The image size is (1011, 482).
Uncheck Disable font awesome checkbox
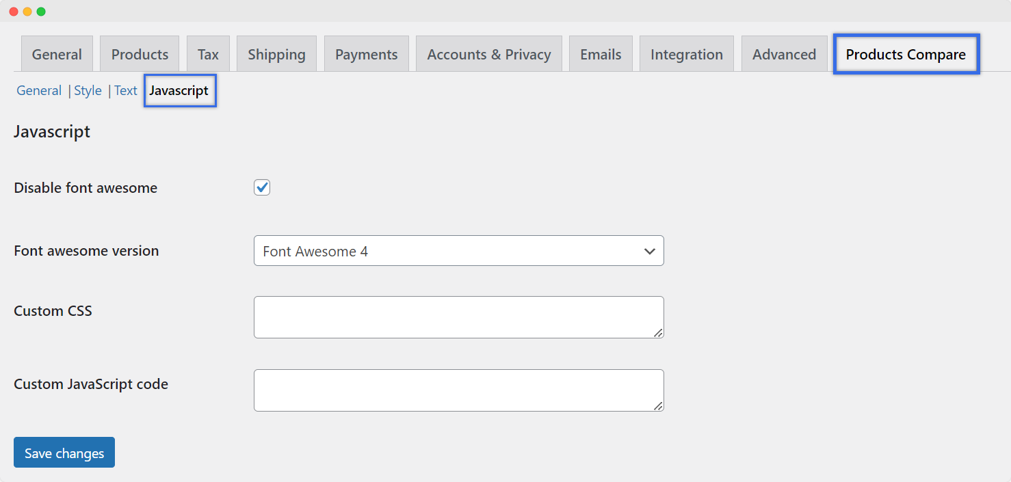262,187
